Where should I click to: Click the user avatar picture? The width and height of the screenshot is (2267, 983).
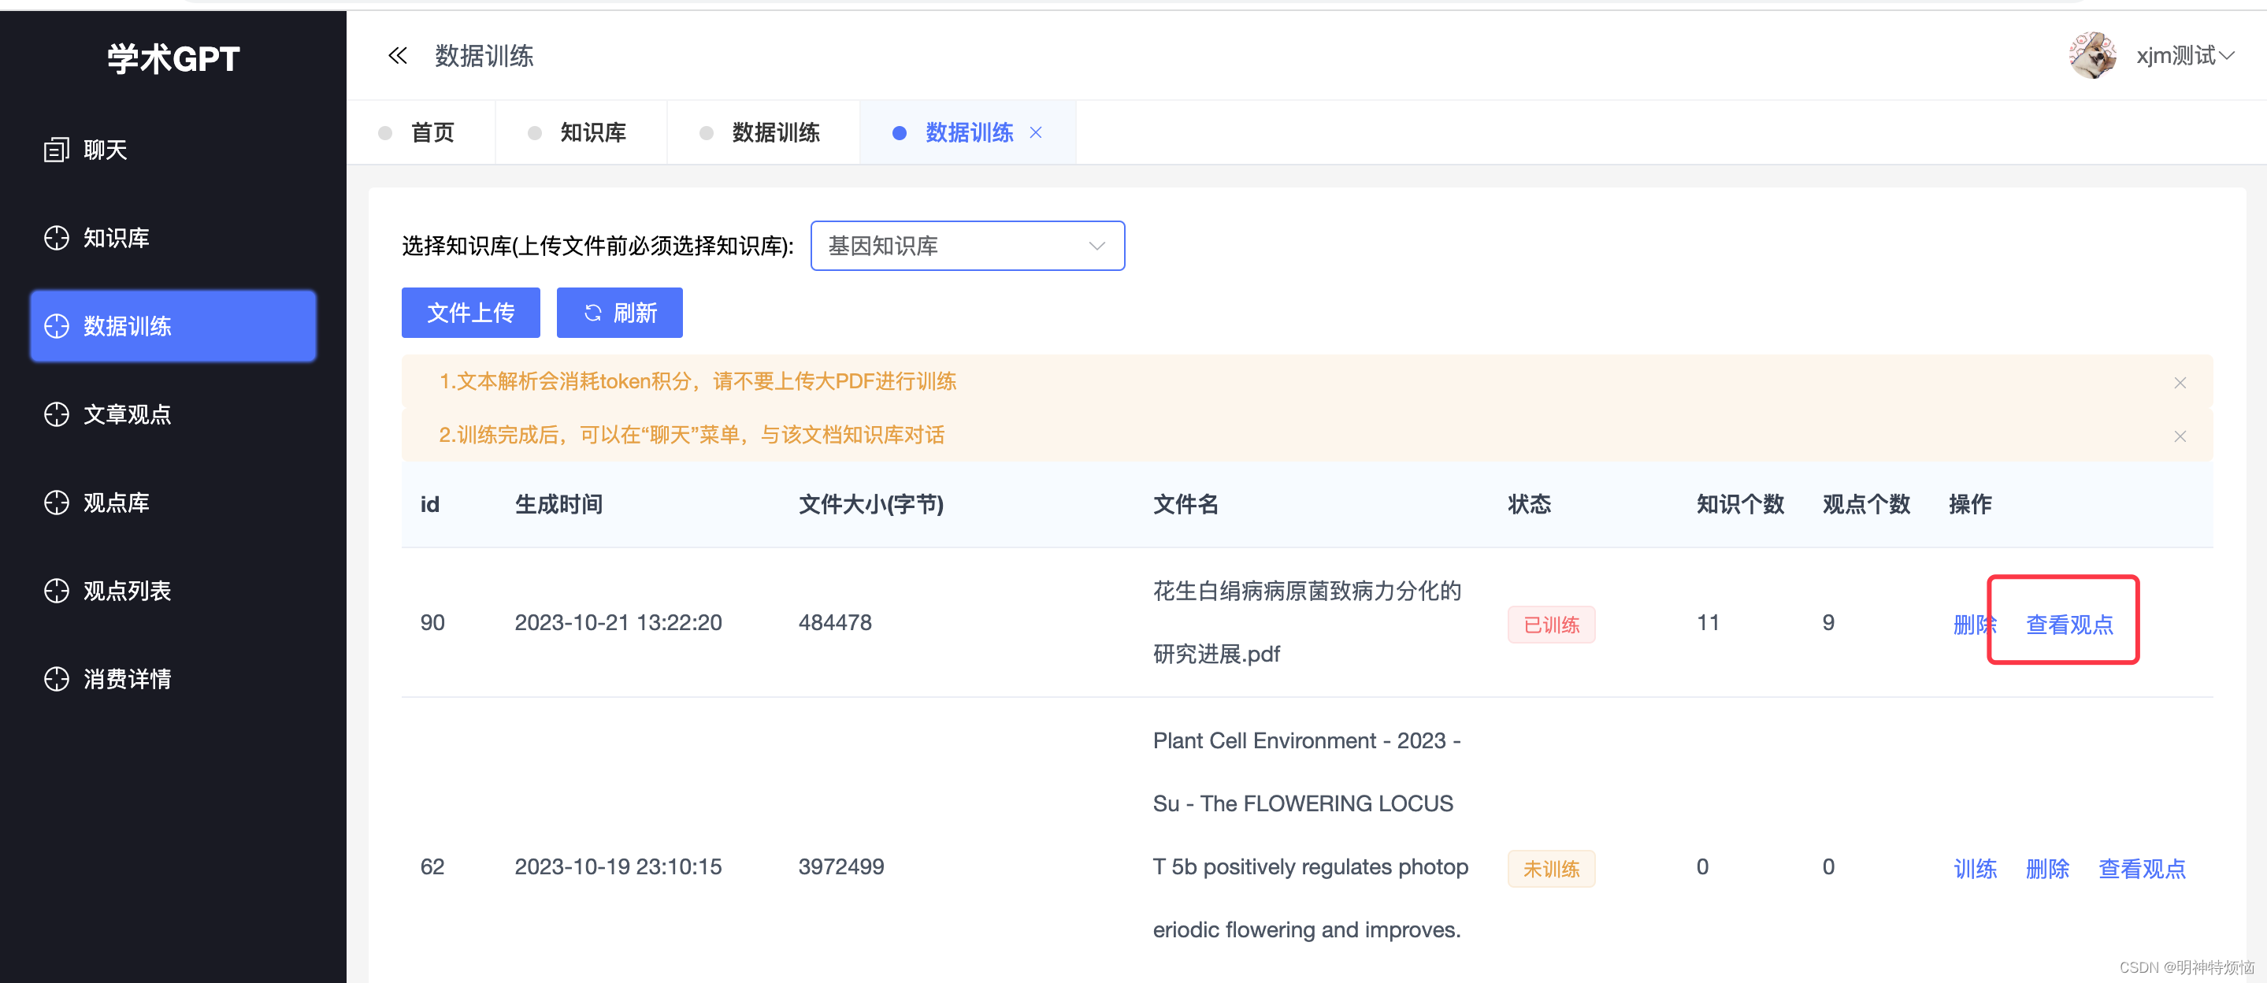[2092, 57]
